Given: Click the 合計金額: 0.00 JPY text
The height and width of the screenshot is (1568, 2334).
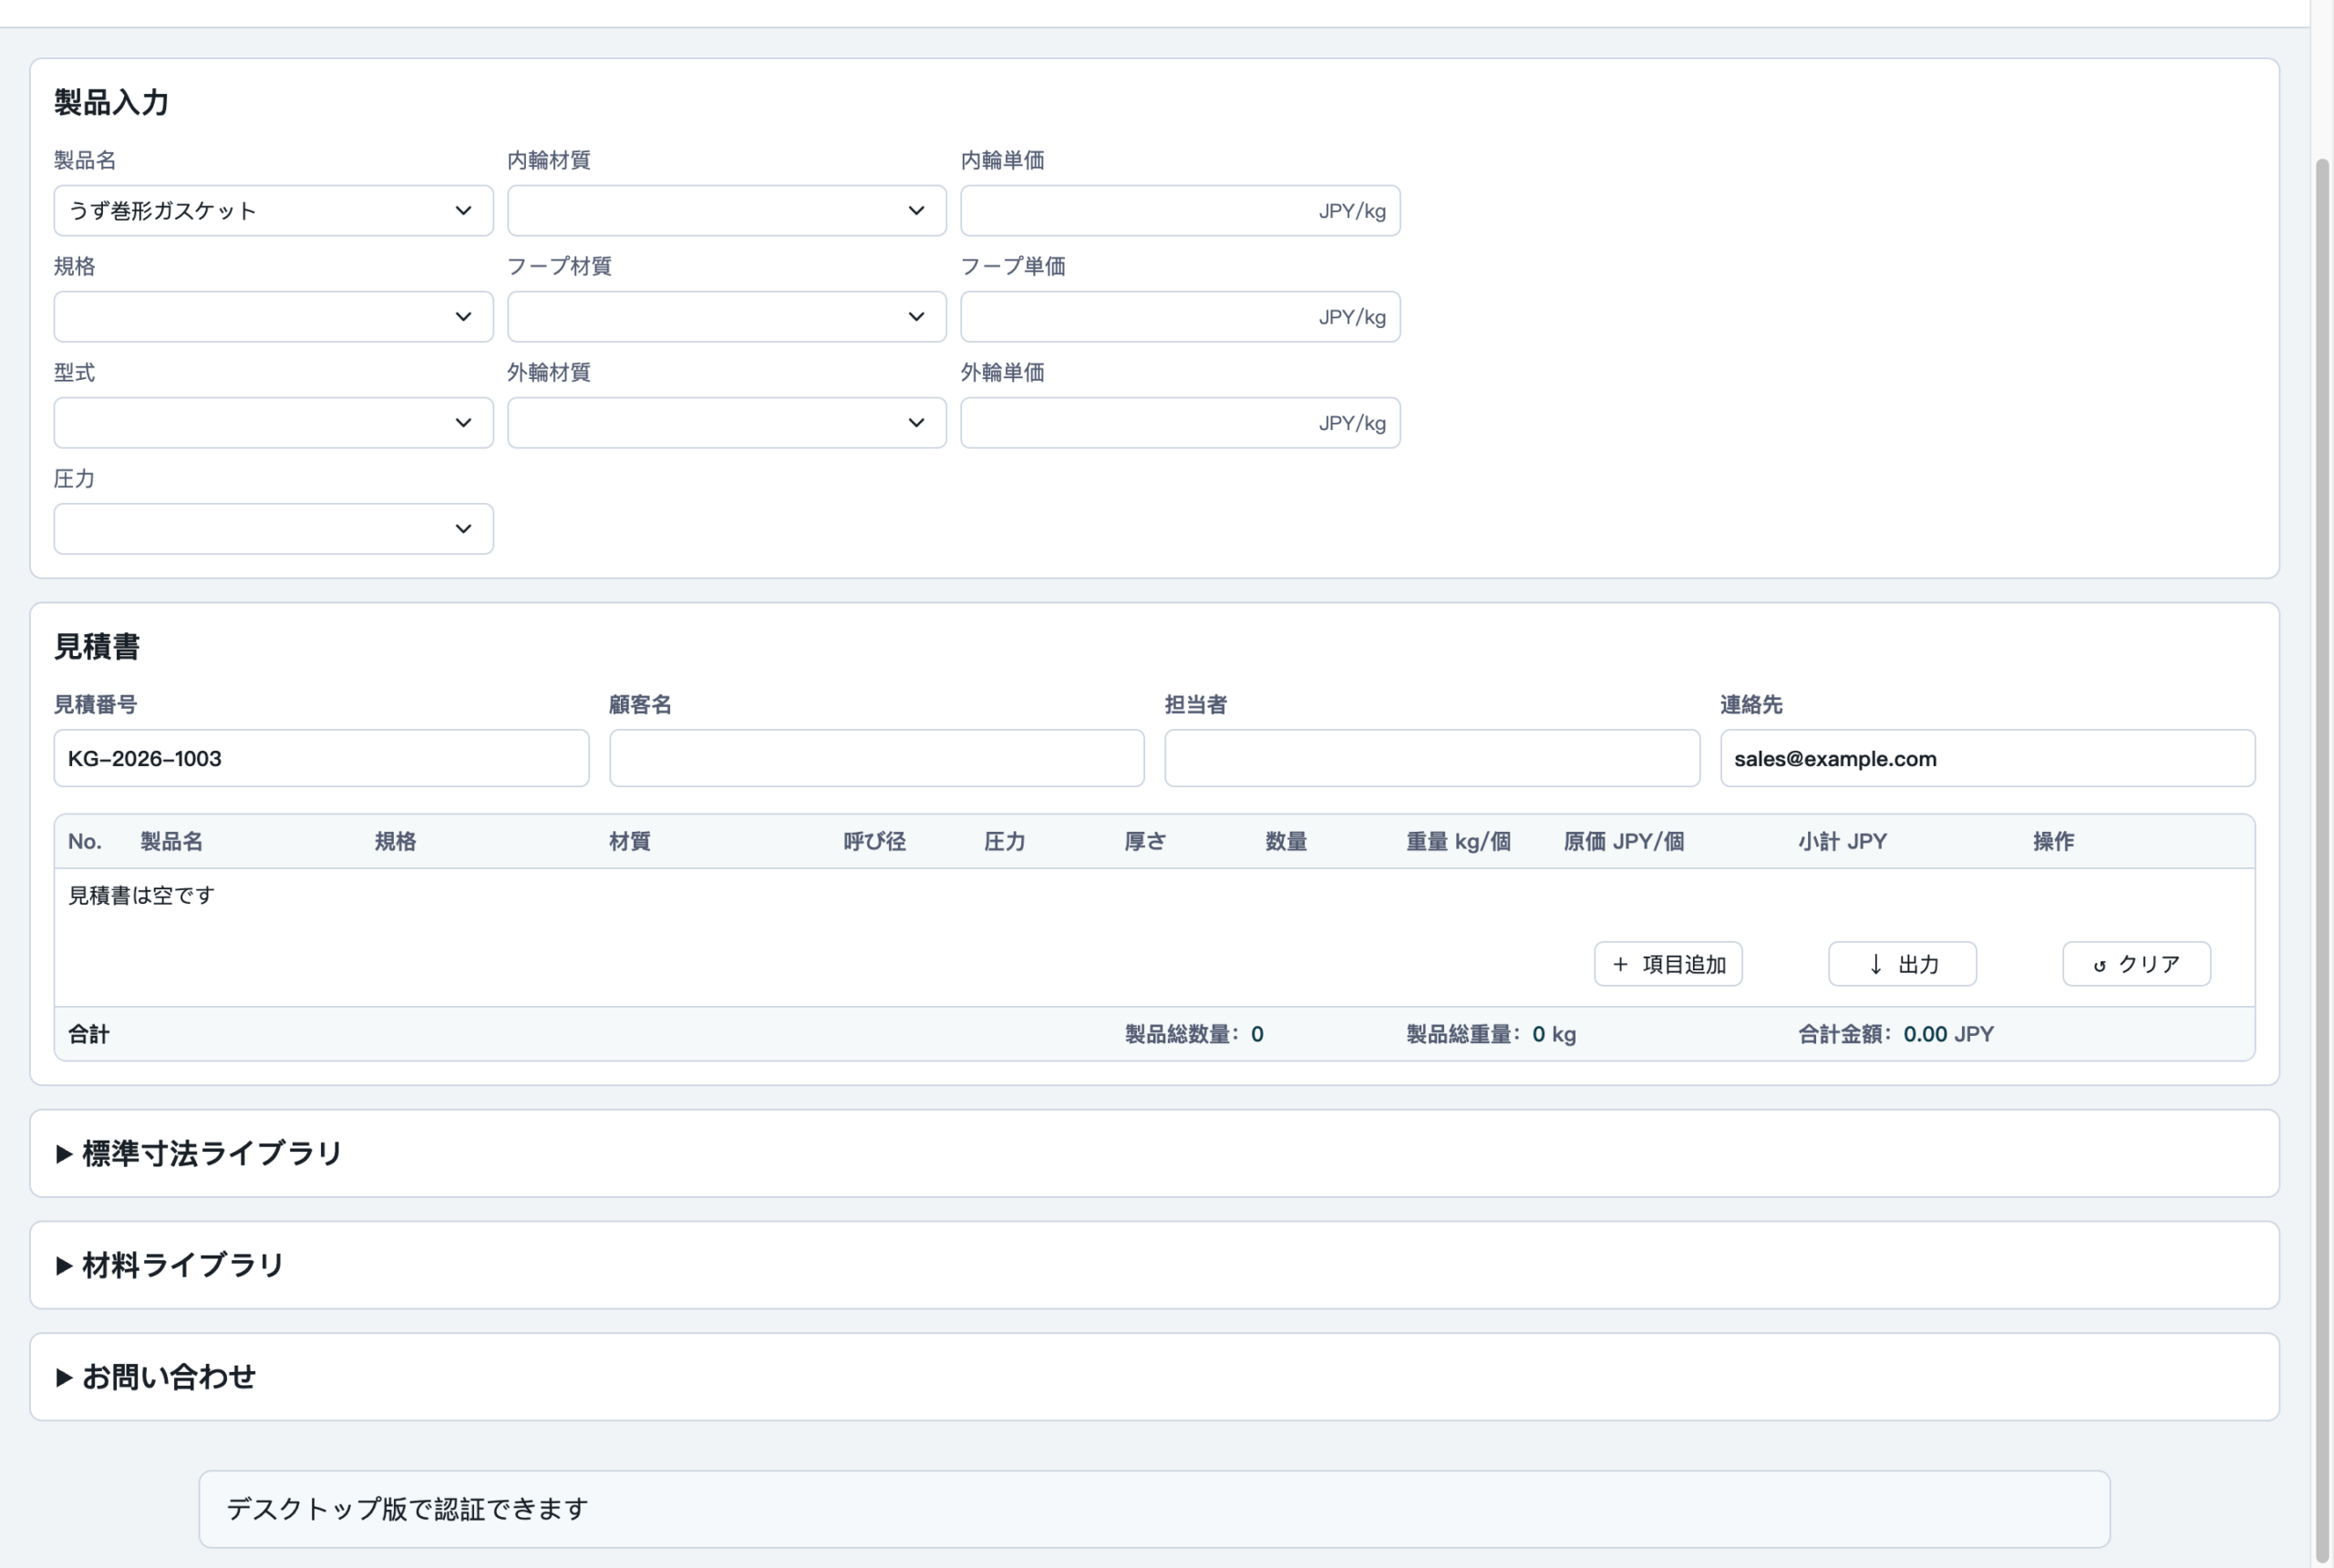Looking at the screenshot, I should (x=1895, y=1034).
